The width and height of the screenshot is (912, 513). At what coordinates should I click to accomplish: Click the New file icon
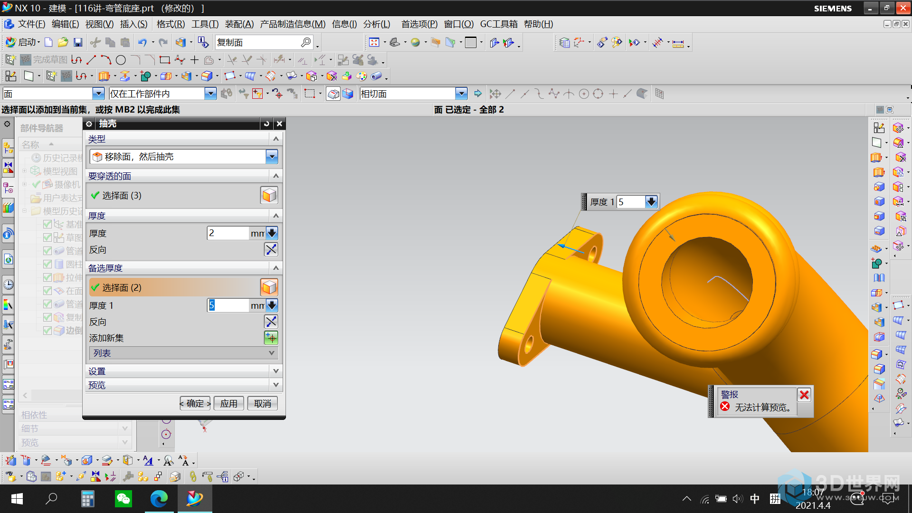pyautogui.click(x=48, y=42)
